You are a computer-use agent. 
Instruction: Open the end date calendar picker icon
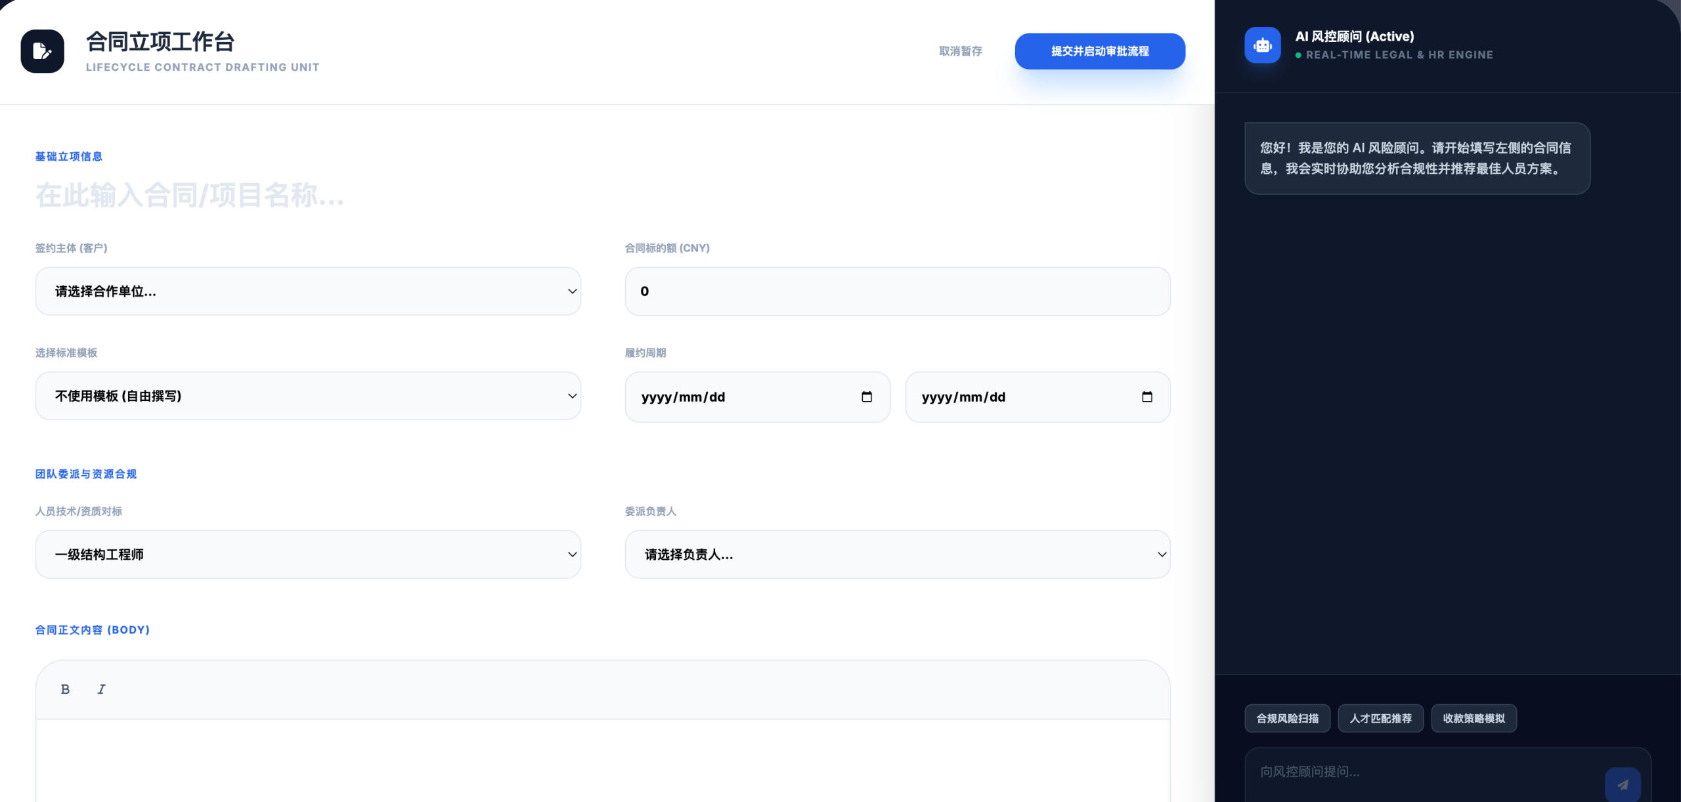tap(1147, 396)
